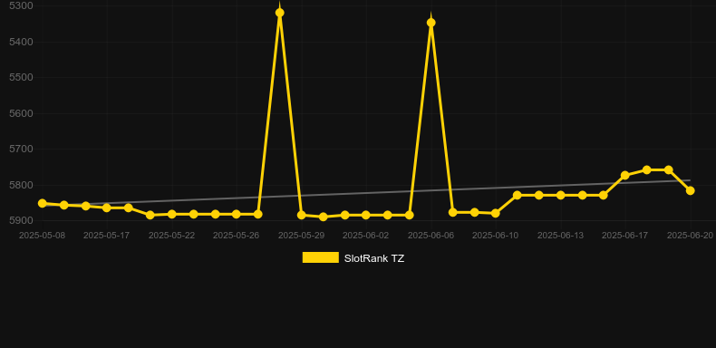Select the data point above 2025-05-26
Image resolution: width=716 pixels, height=348 pixels.
tap(237, 214)
